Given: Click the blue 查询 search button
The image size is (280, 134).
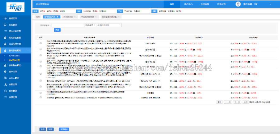Looking at the screenshot, I should pyautogui.click(x=57, y=30).
